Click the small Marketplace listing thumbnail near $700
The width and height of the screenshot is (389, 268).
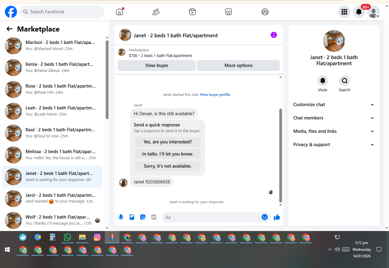[x=122, y=52]
